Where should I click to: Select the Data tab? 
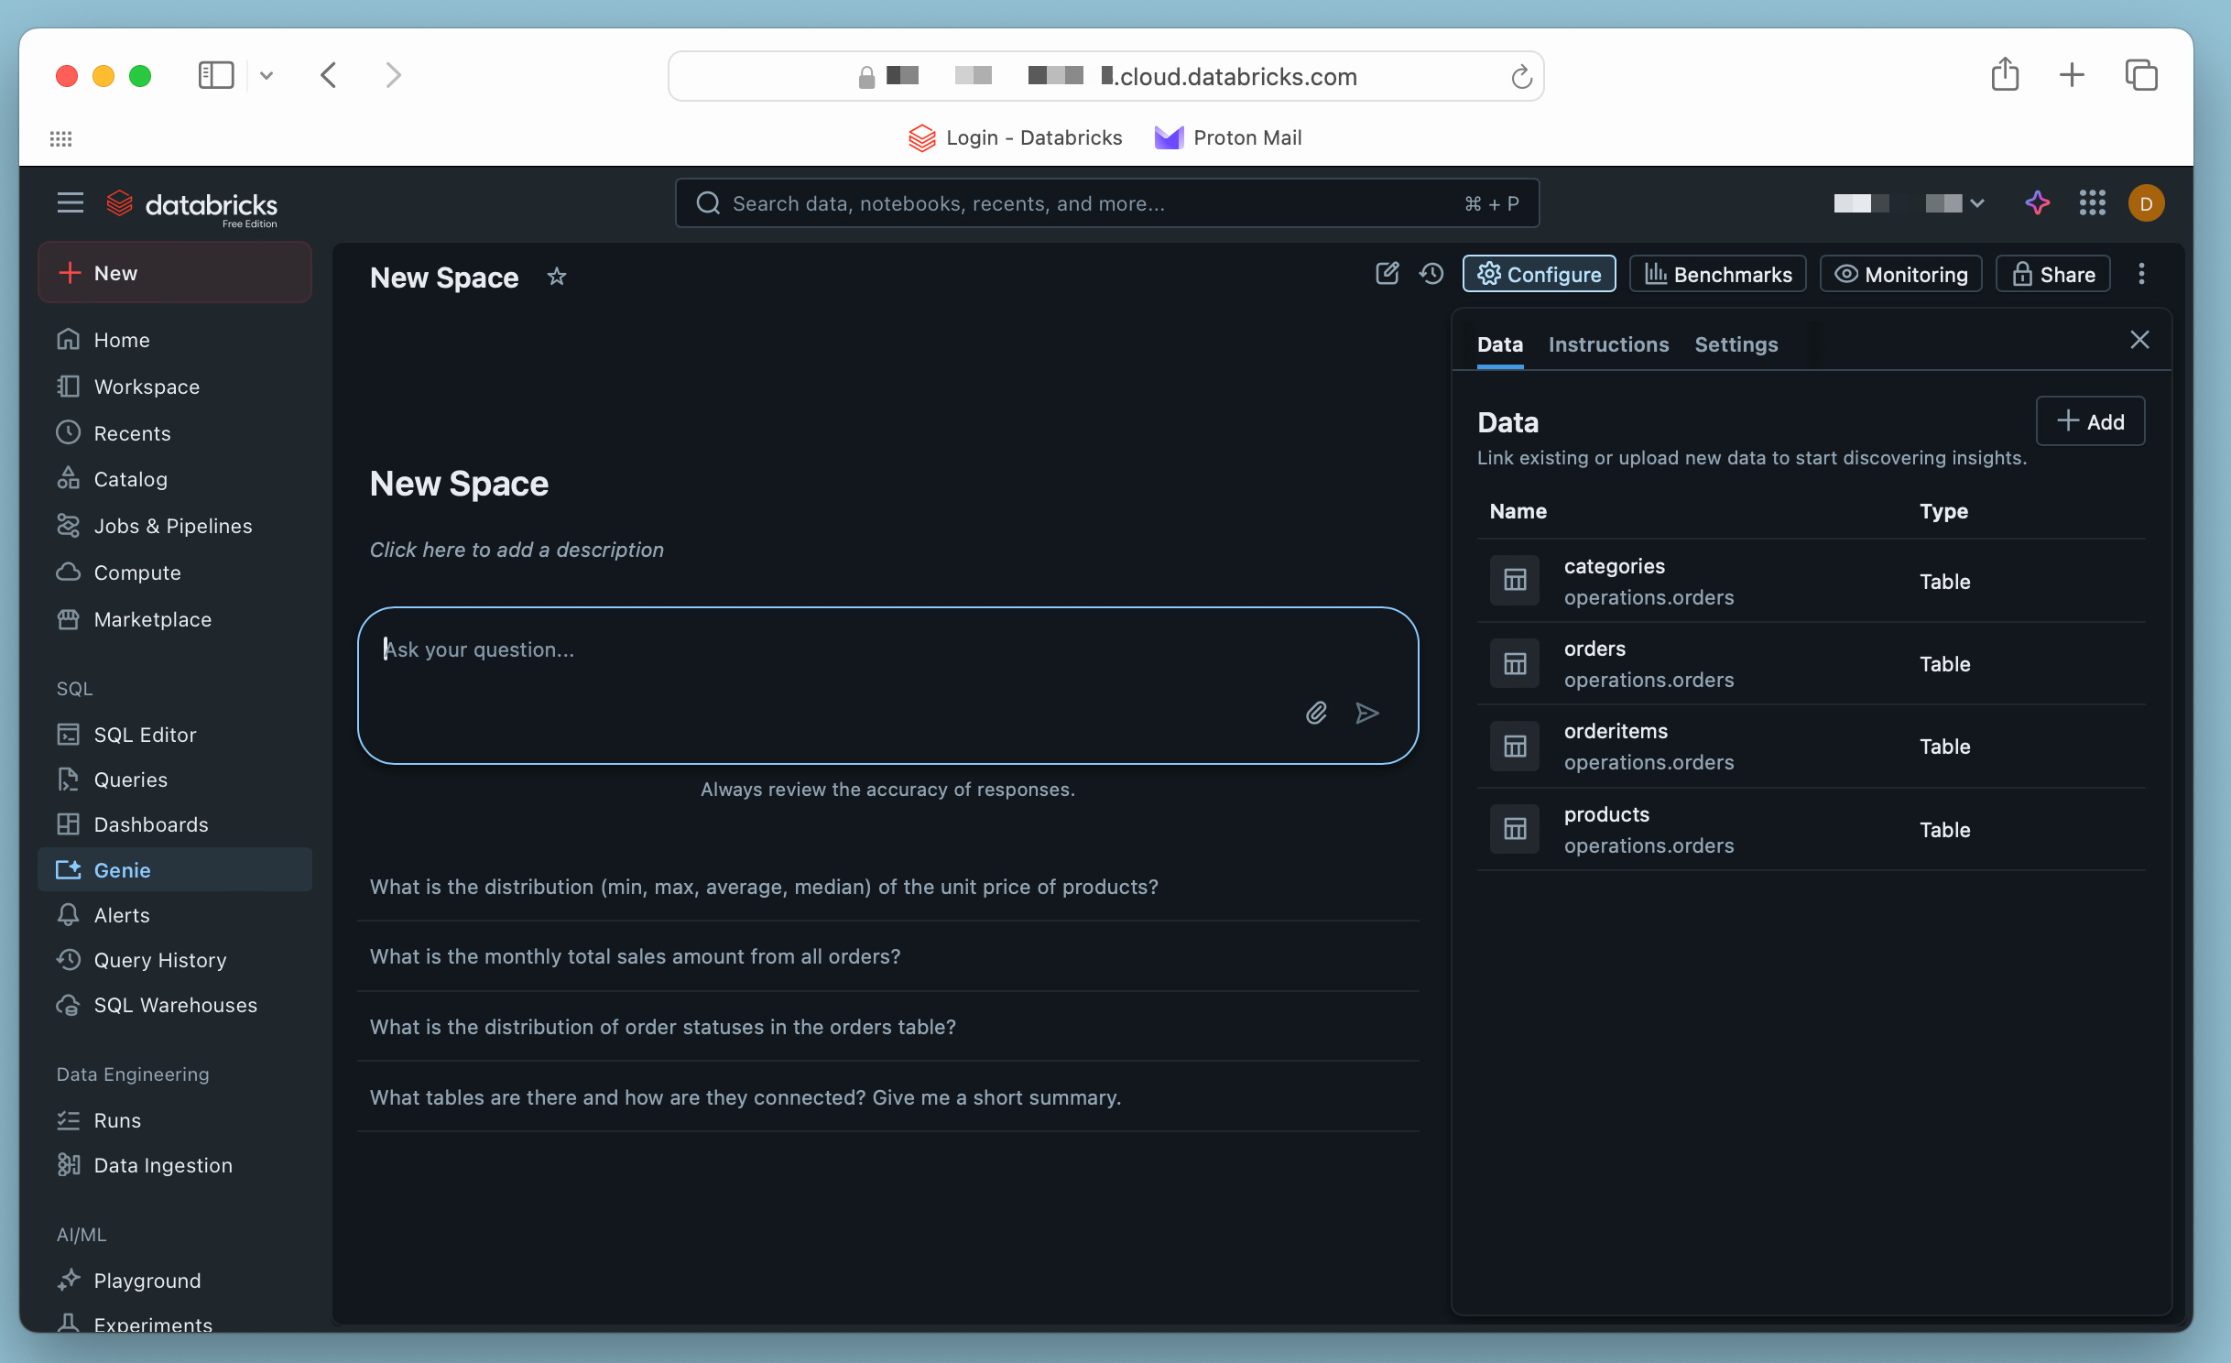pyautogui.click(x=1499, y=344)
